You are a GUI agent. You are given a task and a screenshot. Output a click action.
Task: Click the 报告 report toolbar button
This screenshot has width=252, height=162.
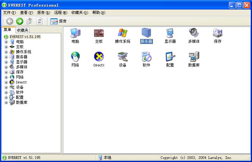click(x=58, y=21)
